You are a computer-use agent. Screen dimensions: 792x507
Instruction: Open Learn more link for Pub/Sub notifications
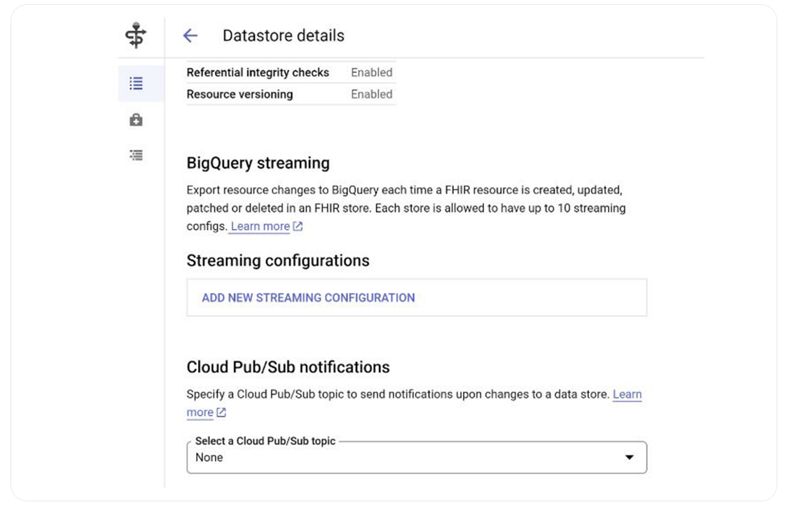pos(627,394)
